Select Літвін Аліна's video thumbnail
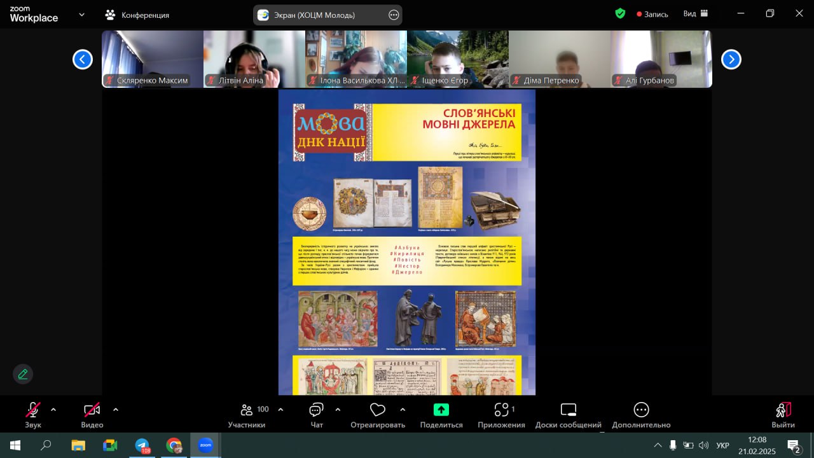 tap(254, 59)
